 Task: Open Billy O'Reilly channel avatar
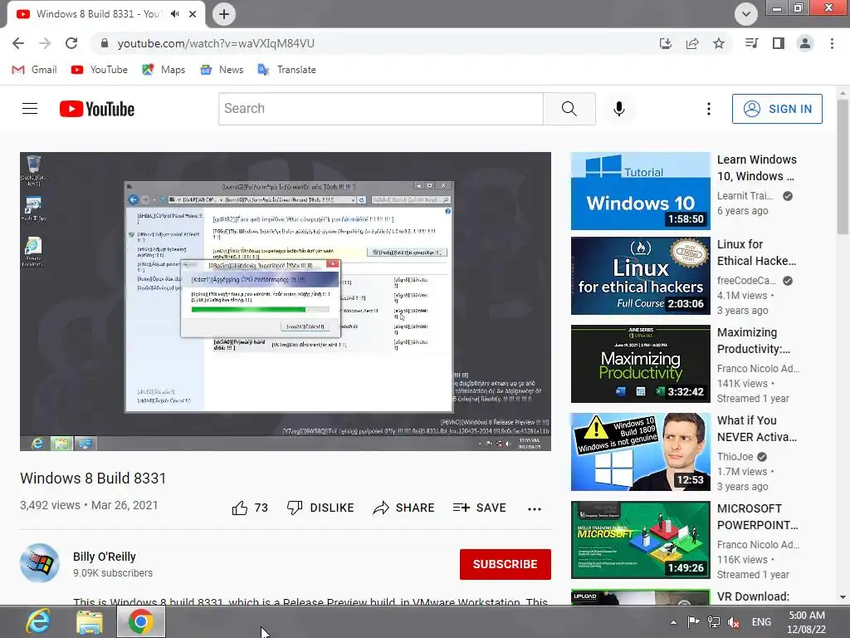coord(40,563)
